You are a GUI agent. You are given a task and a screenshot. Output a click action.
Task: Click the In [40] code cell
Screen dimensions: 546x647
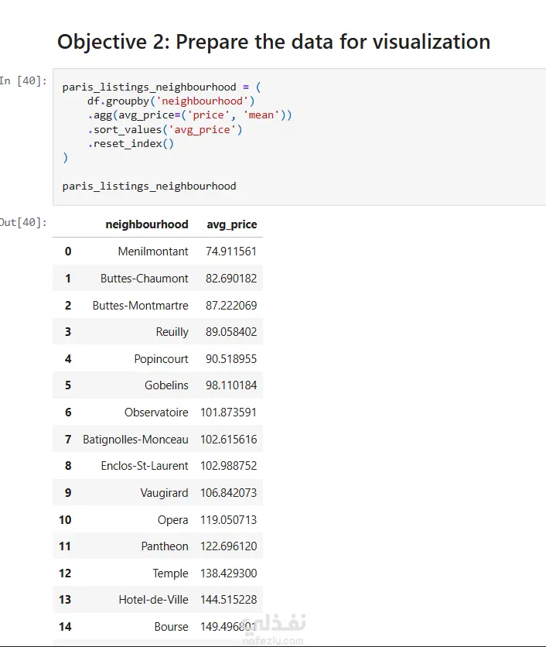(299, 136)
